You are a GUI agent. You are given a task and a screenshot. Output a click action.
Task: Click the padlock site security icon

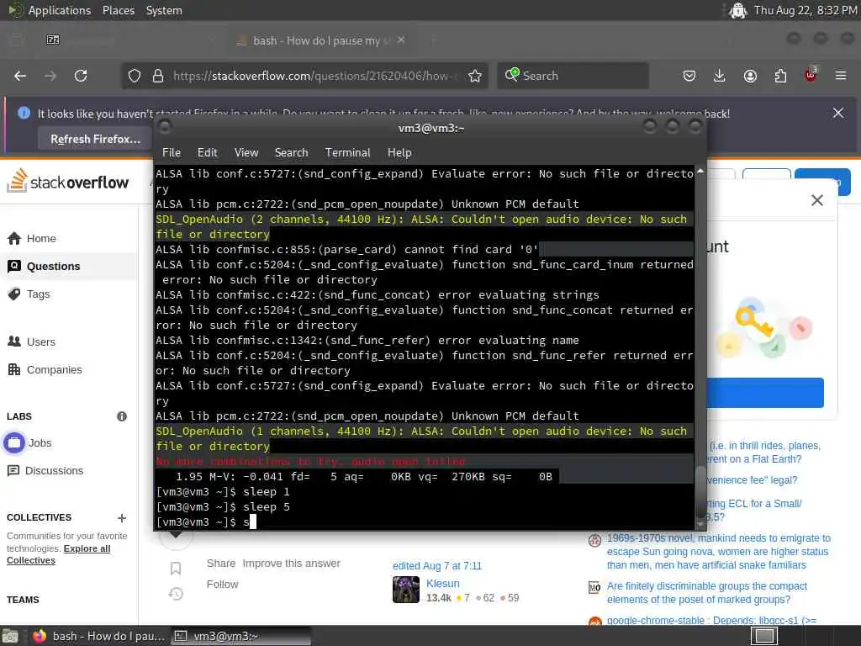pos(158,76)
